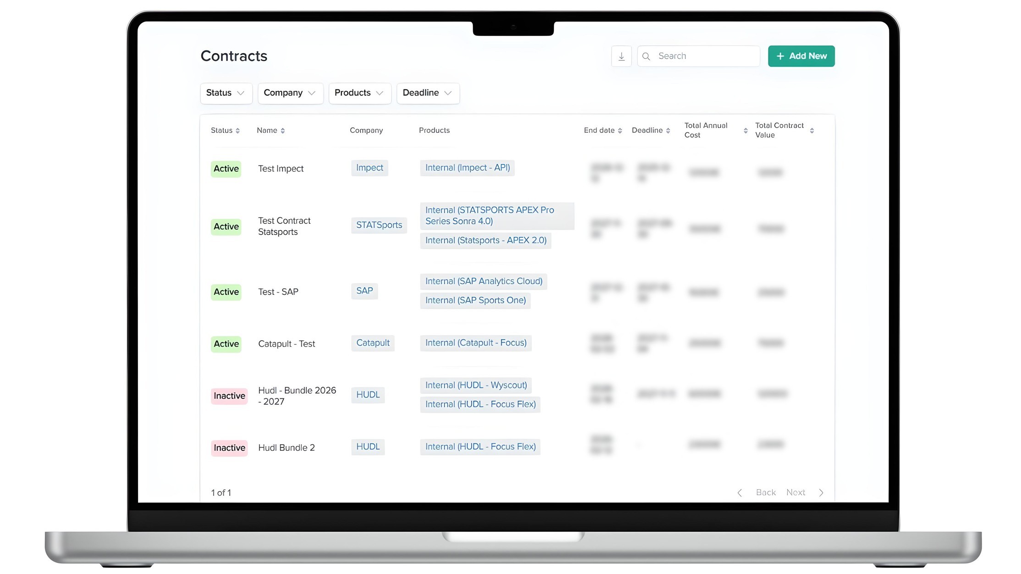Click the Add New button
The height and width of the screenshot is (574, 1021).
point(801,56)
